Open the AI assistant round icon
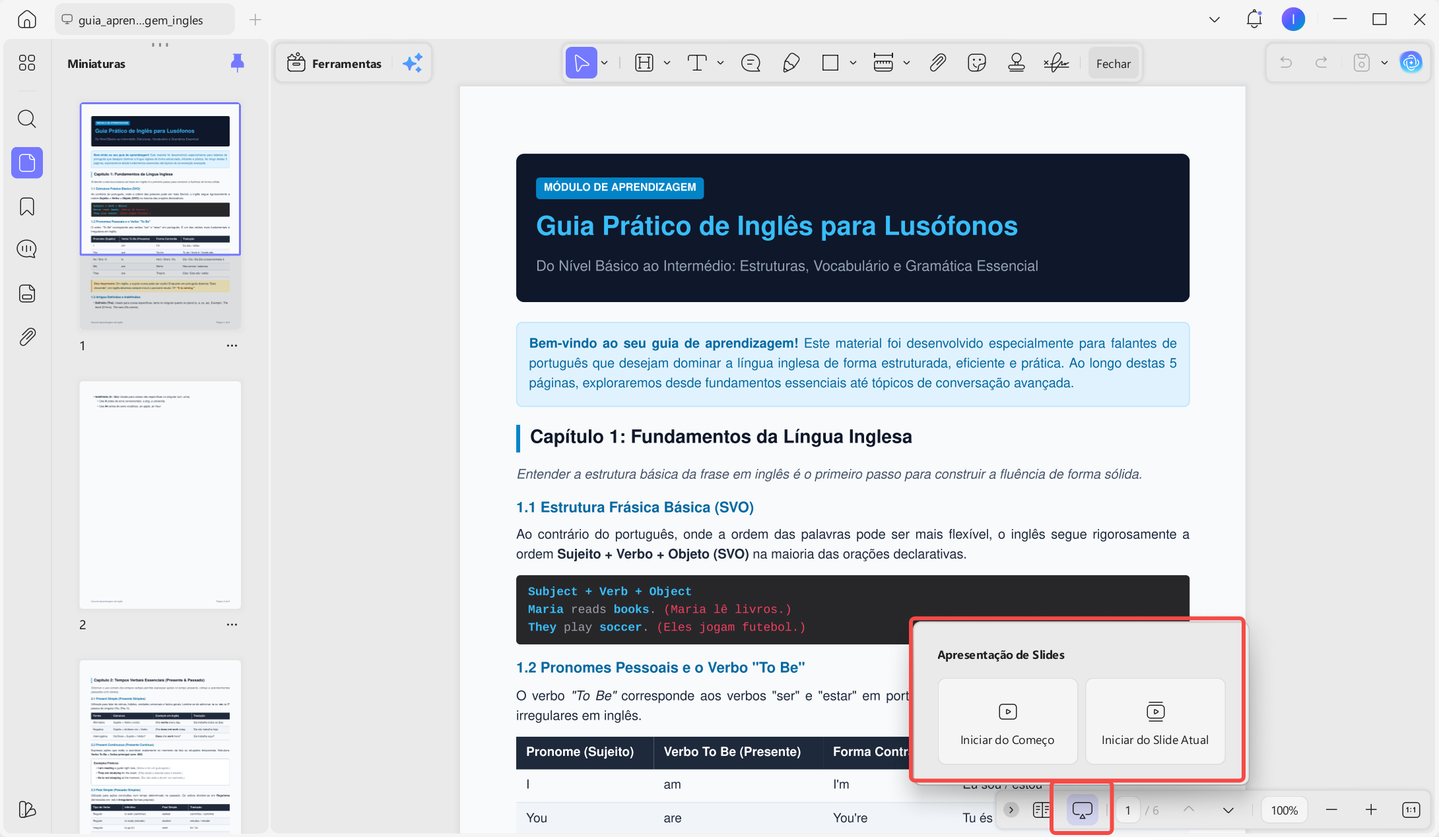1439x837 pixels. [x=1411, y=63]
